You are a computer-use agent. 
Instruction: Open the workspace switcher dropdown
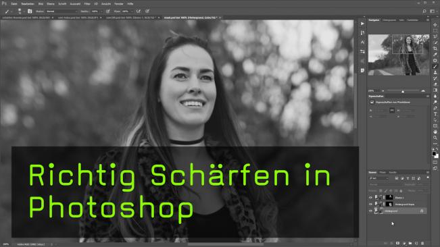[433, 11]
